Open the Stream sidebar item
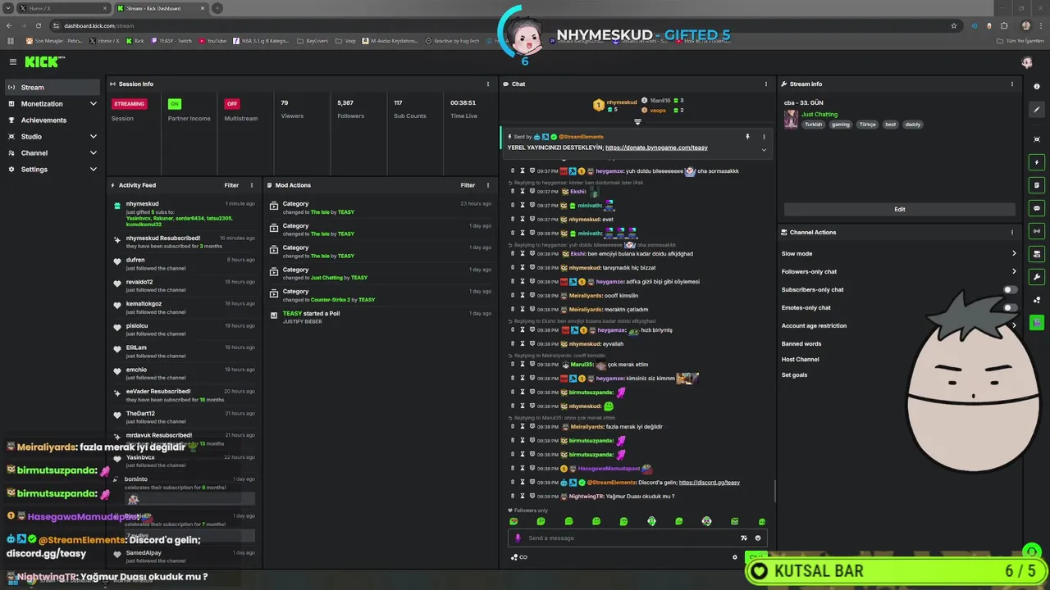The width and height of the screenshot is (1050, 590). click(52, 87)
